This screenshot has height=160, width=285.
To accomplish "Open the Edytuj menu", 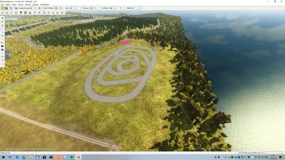I will coord(8,4).
